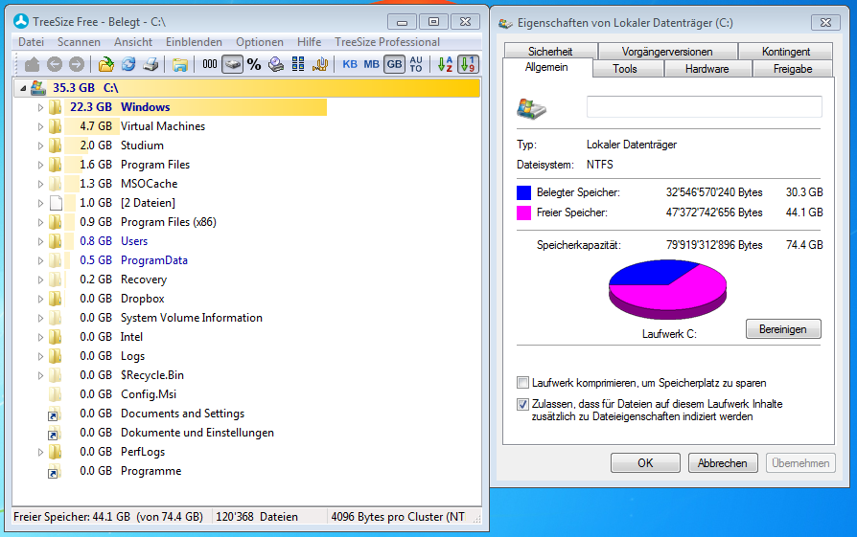Screen dimensions: 857x537
Task: Switch to percent view with % icon
Action: coord(254,64)
